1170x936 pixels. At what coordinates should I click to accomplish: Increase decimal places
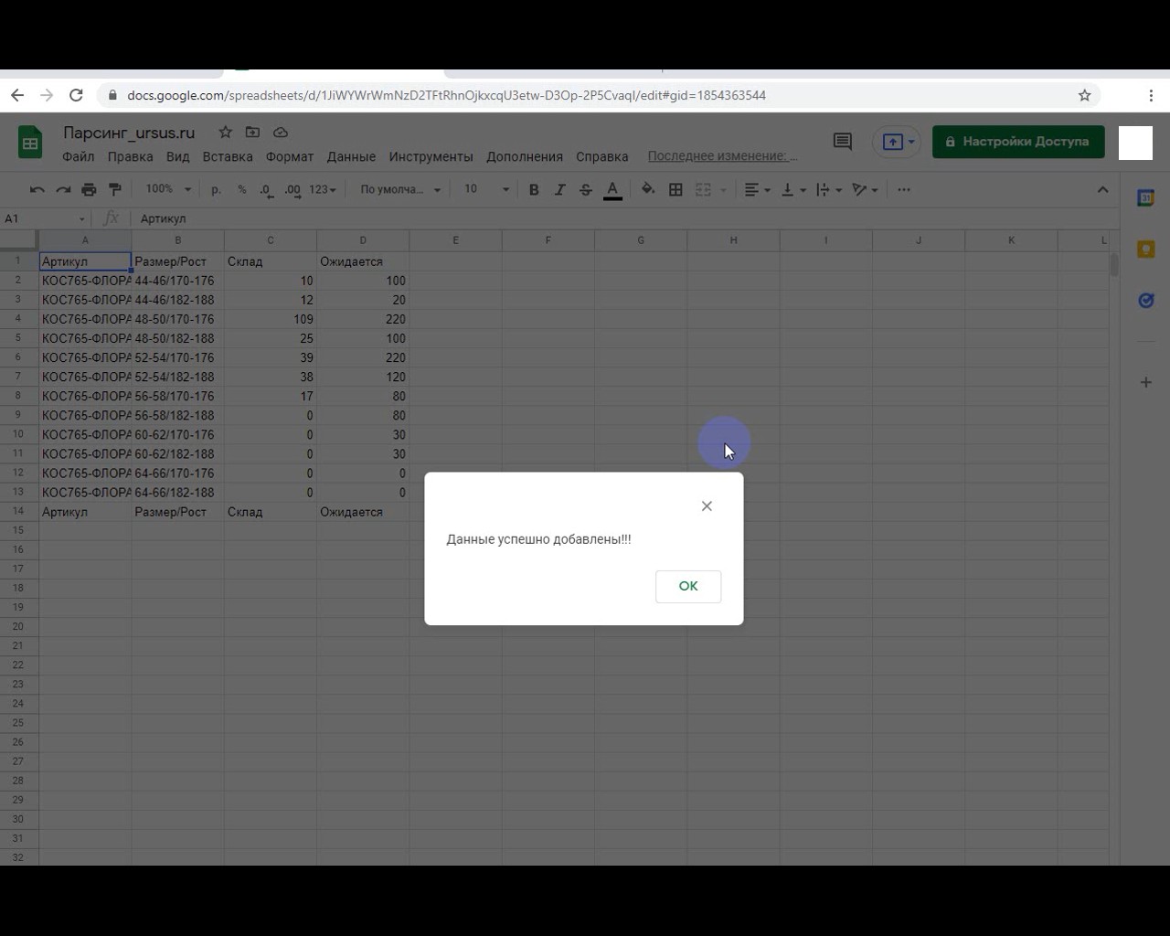pyautogui.click(x=292, y=189)
